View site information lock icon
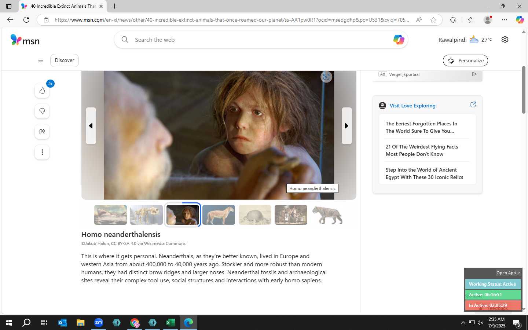 pyautogui.click(x=46, y=20)
